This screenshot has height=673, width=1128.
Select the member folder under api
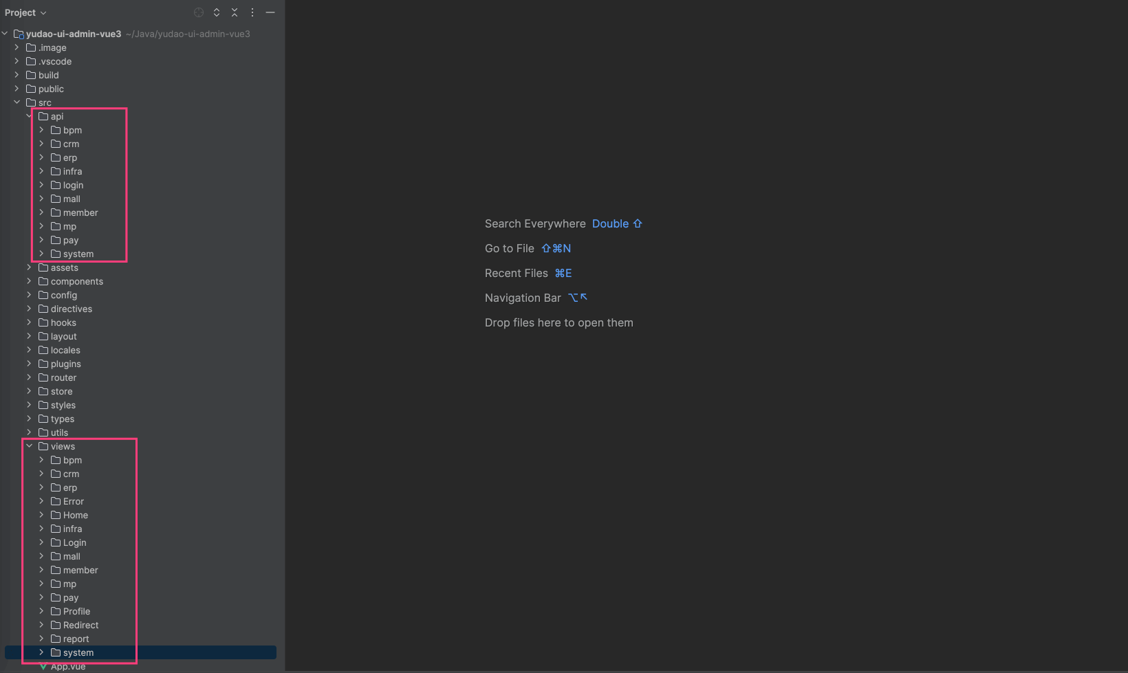[x=80, y=212]
